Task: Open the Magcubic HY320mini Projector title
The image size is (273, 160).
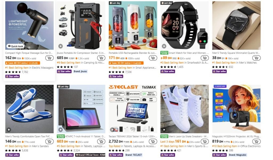Action: (x=236, y=136)
